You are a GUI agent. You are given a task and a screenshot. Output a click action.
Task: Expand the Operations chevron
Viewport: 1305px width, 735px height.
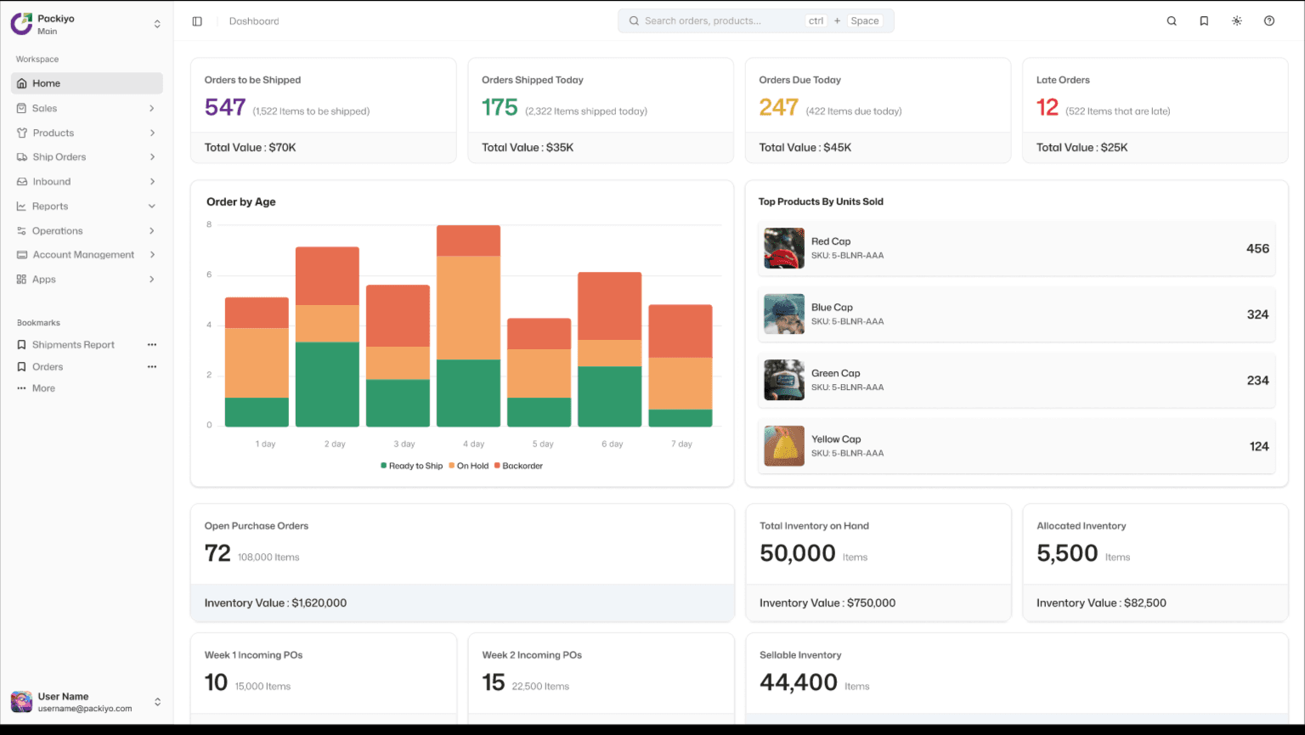click(x=152, y=231)
